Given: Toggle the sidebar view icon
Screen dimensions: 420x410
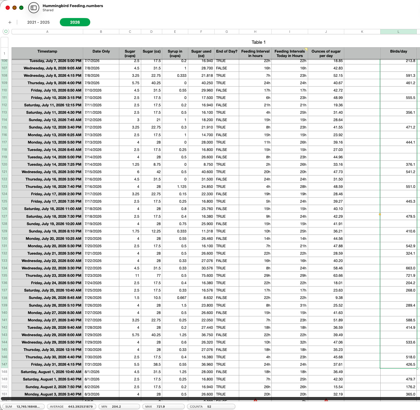Looking at the screenshot, I should (34, 8).
